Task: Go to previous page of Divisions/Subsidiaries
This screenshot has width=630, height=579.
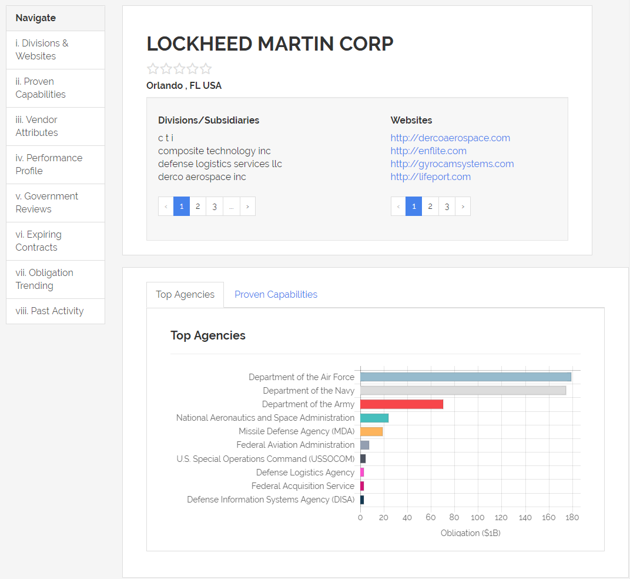Action: click(x=166, y=207)
